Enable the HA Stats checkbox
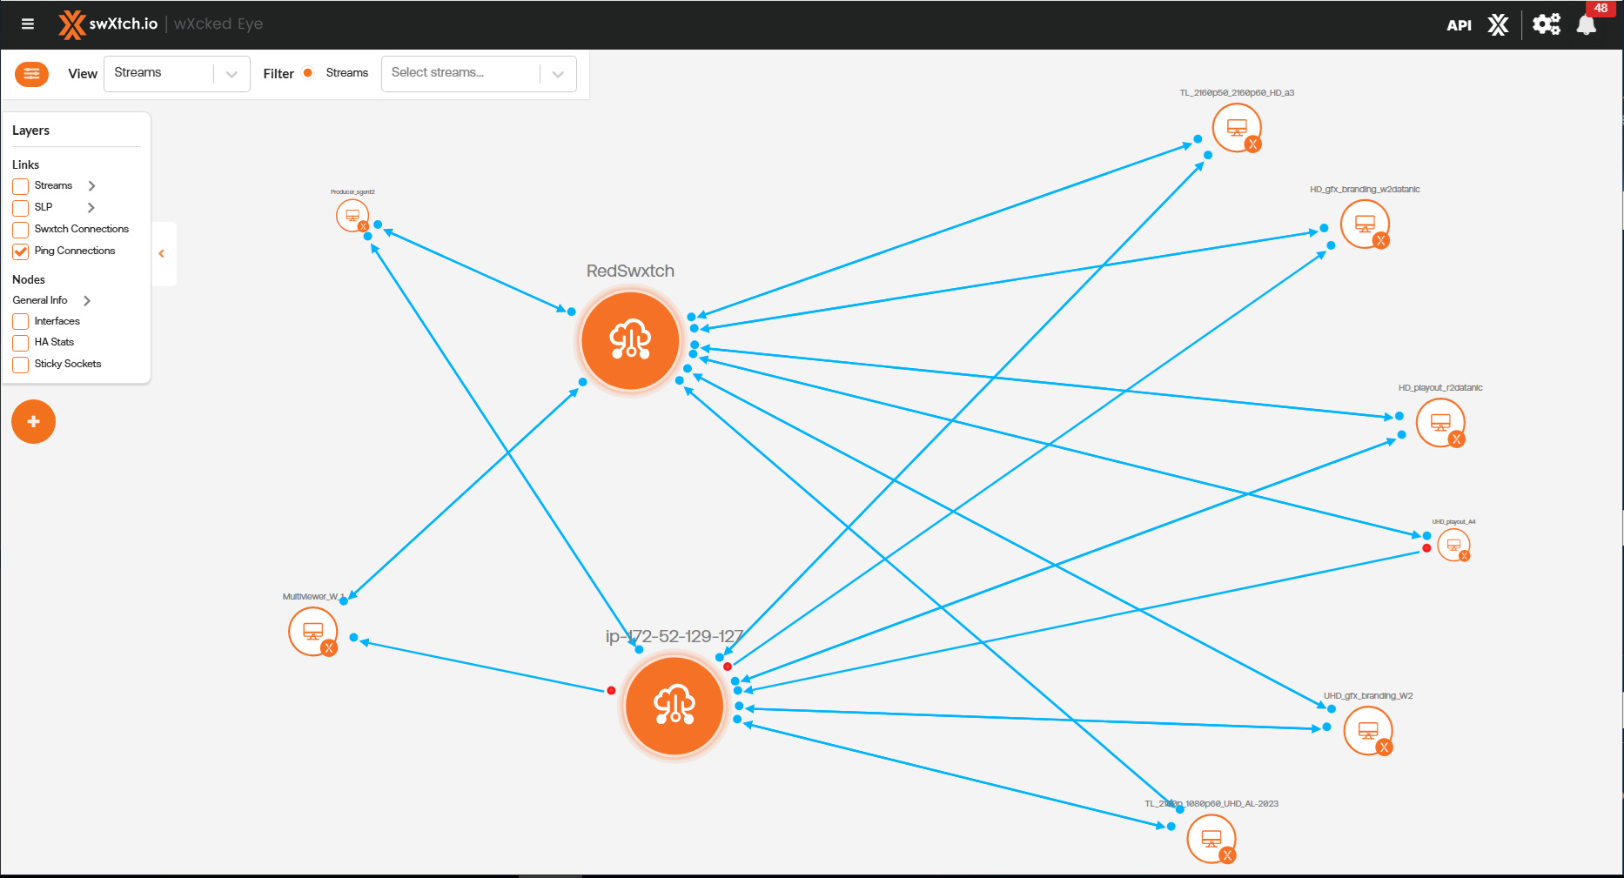Viewport: 1624px width, 878px height. point(21,343)
